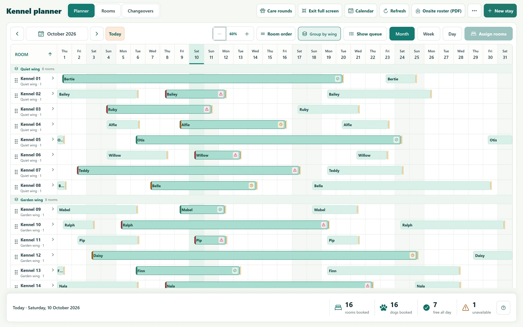The height and width of the screenshot is (327, 523).
Task: Decrease zoom with the minus button
Action: point(219,34)
